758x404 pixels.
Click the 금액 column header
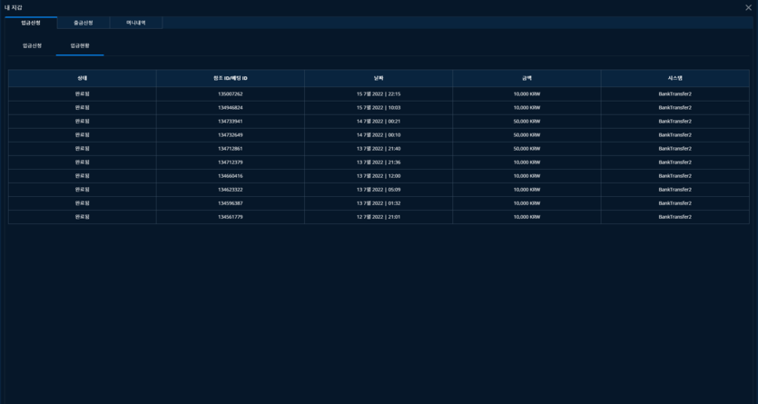[527, 78]
